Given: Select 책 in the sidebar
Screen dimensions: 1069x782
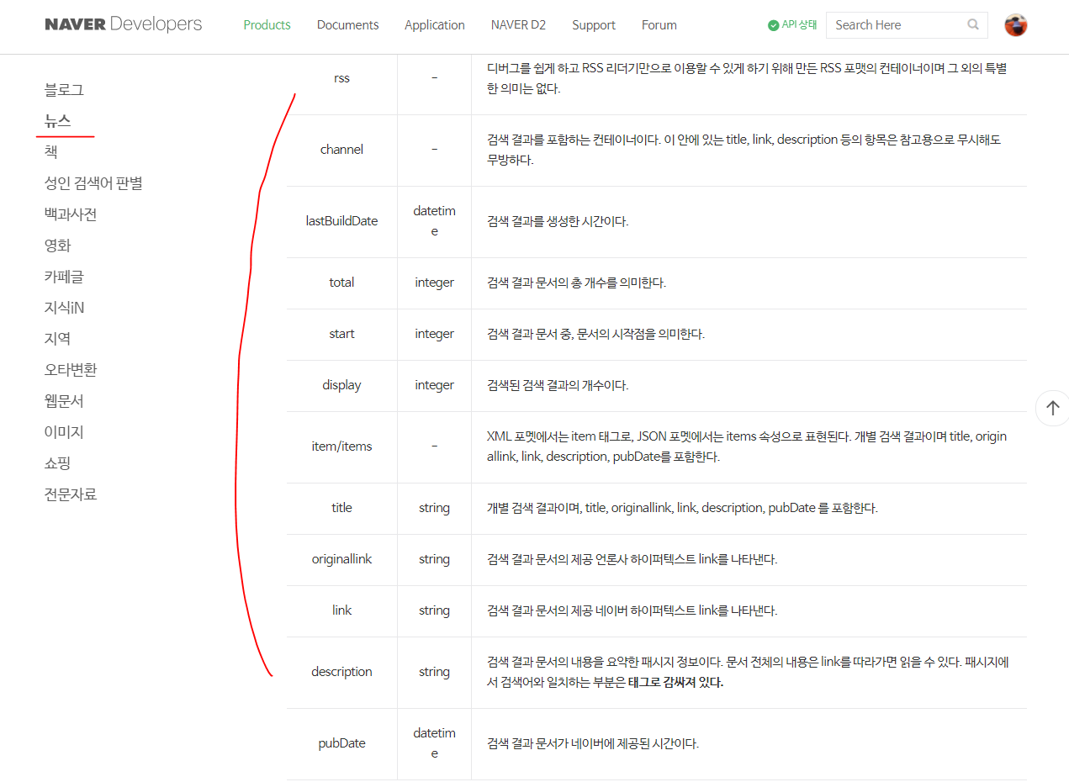Looking at the screenshot, I should tap(50, 152).
